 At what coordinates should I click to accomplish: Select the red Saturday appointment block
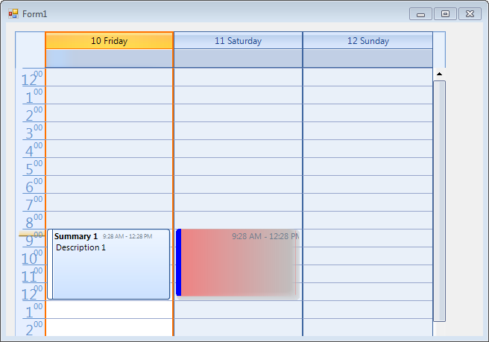[238, 265]
